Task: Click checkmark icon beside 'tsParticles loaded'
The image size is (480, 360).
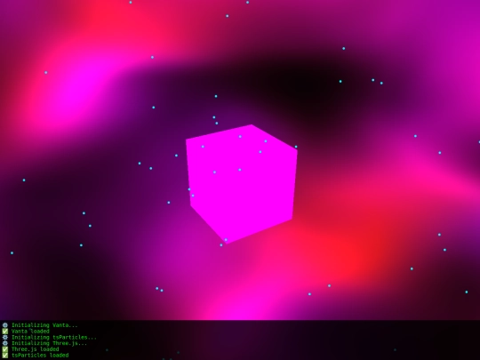Action: pyautogui.click(x=5, y=355)
